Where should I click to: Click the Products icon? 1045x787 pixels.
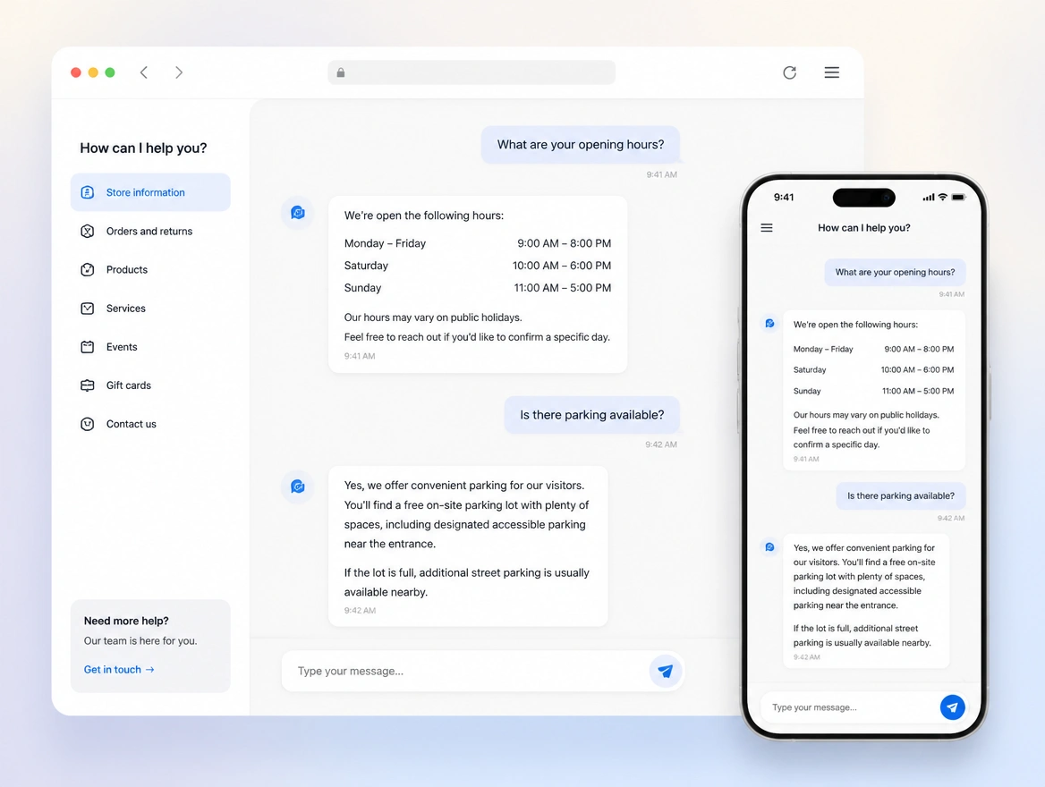[x=88, y=270]
